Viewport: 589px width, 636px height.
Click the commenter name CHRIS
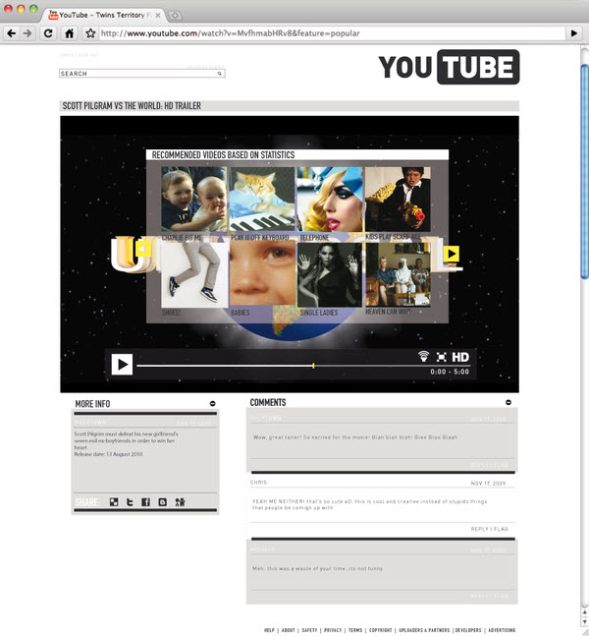coord(258,483)
